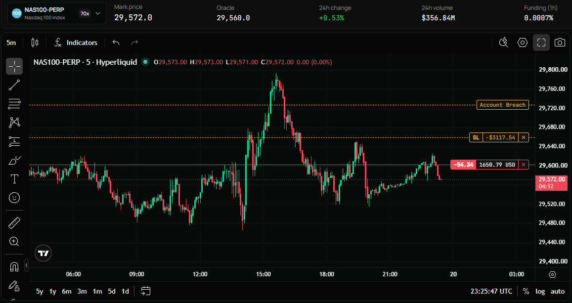Toggle auto scale mode
This screenshot has width=572, height=303.
click(557, 291)
